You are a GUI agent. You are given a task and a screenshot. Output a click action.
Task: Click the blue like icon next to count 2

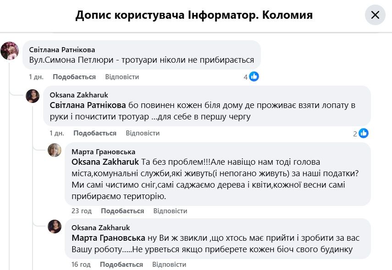point(364,133)
